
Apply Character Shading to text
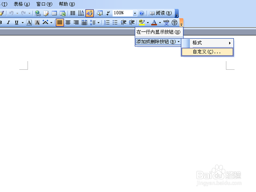click(x=37, y=22)
